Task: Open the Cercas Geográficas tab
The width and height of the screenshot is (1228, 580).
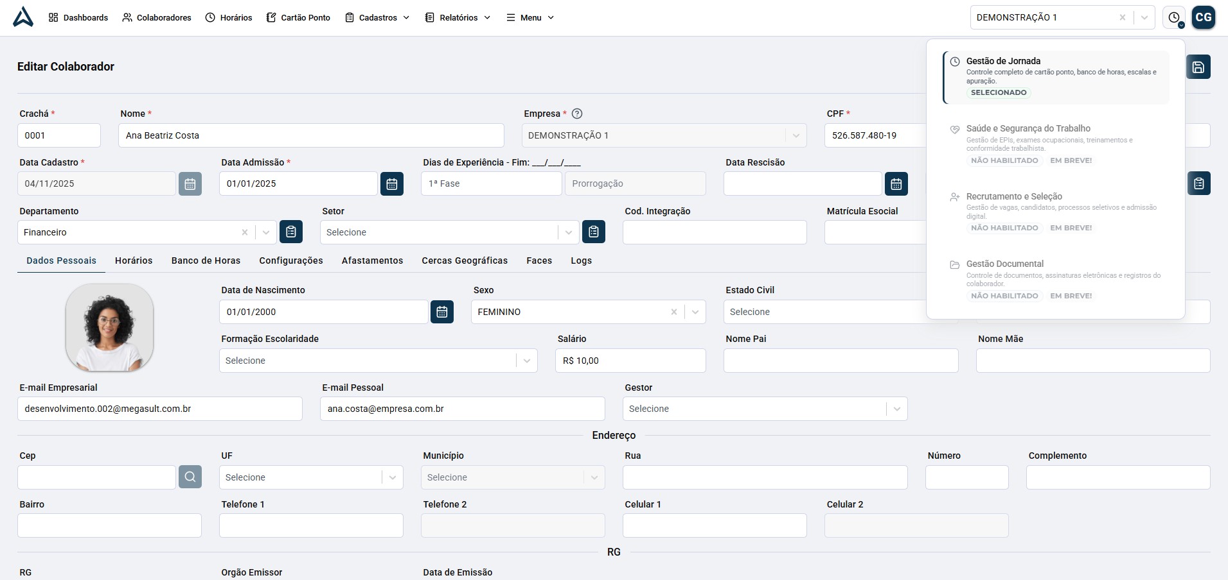Action: tap(465, 260)
